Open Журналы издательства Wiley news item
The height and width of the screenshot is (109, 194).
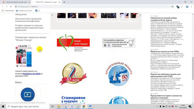coord(165,51)
